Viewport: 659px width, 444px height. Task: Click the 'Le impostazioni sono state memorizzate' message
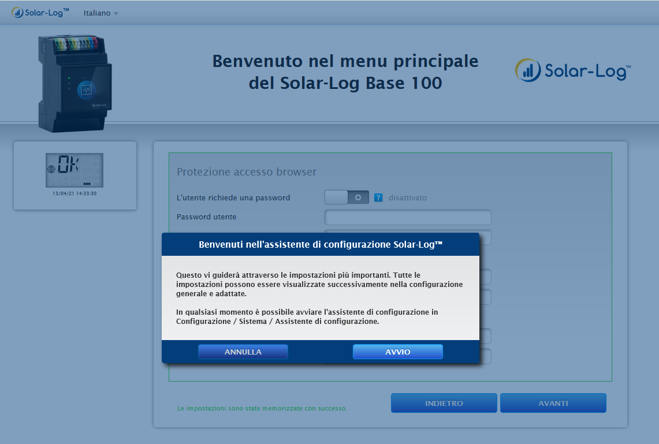coord(262,408)
